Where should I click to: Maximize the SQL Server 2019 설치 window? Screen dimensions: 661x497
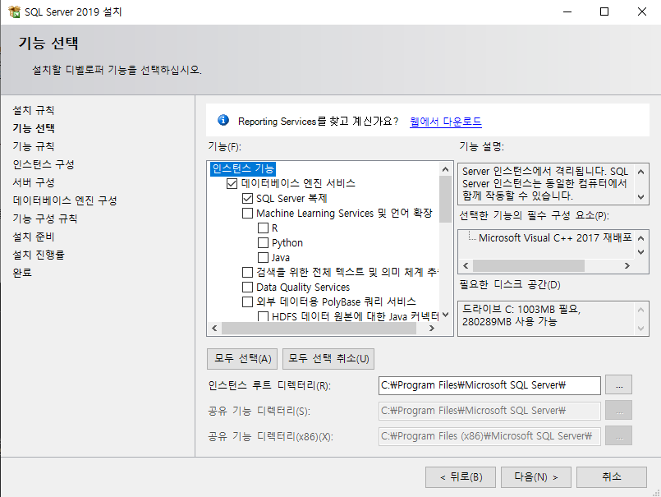[x=604, y=12]
